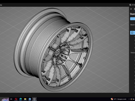This screenshot has height=101, width=135.
Task: Launch Microsoft Edge from taskbar
Action: pyautogui.click(x=21, y=99)
